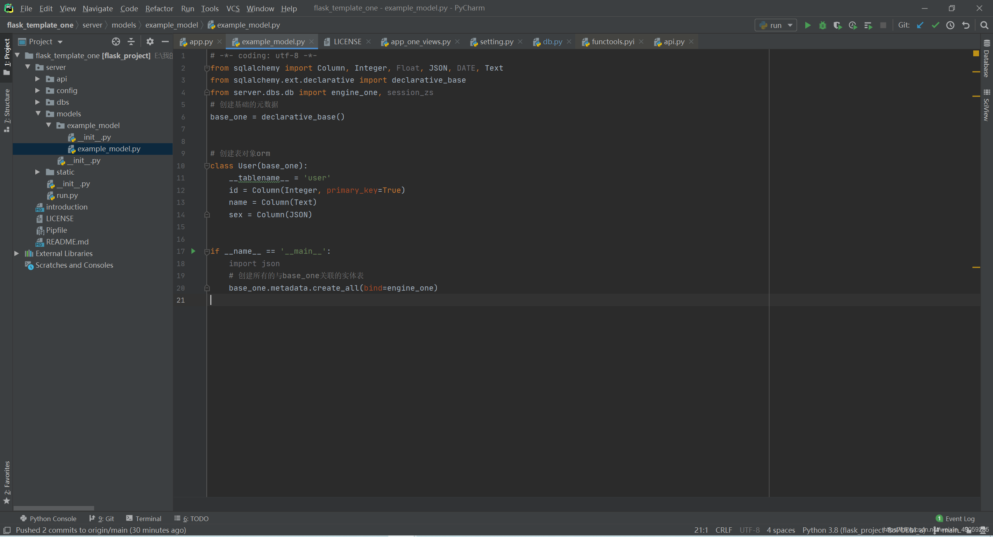
Task: Expand the config folder
Action: (38, 90)
